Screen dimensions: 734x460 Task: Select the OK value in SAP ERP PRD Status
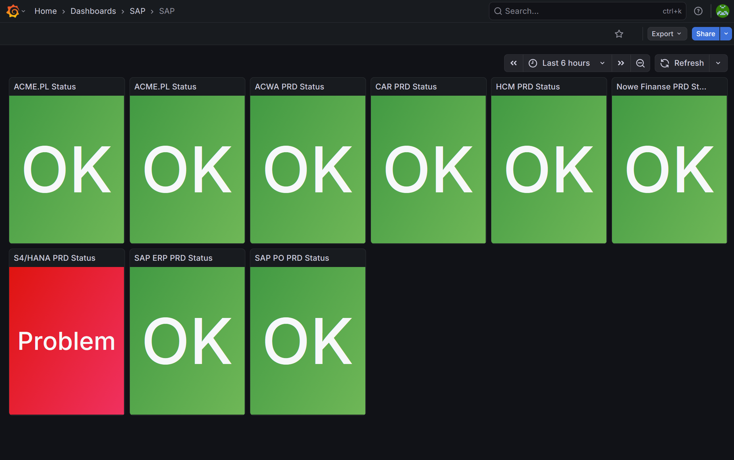tap(187, 341)
